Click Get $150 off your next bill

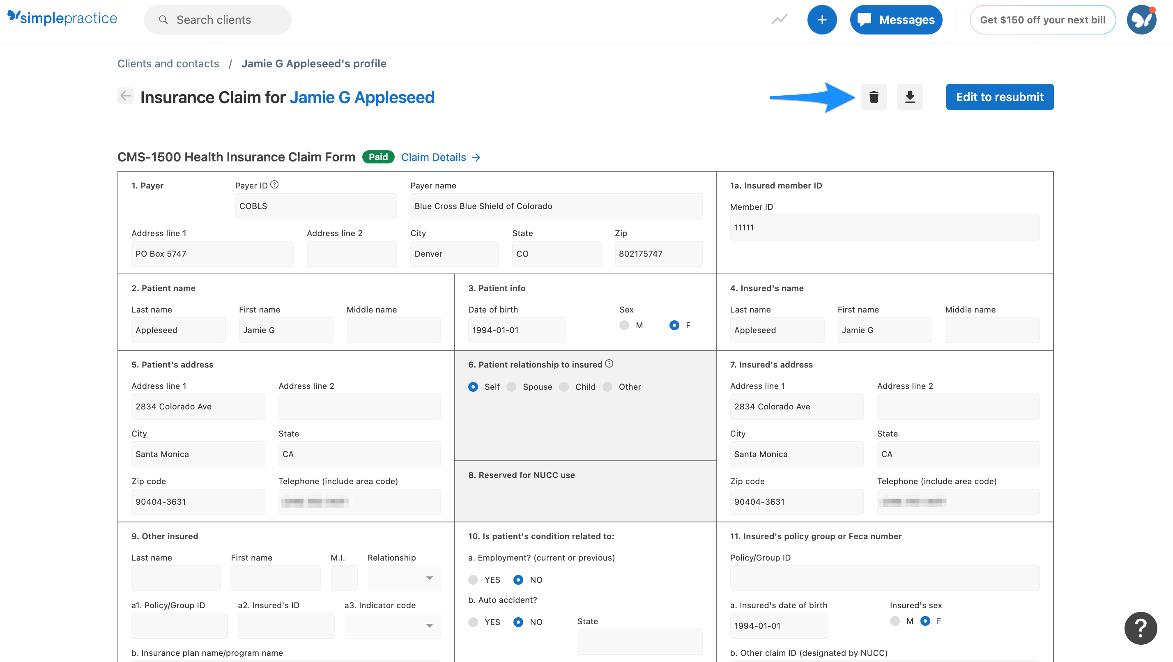pos(1042,20)
